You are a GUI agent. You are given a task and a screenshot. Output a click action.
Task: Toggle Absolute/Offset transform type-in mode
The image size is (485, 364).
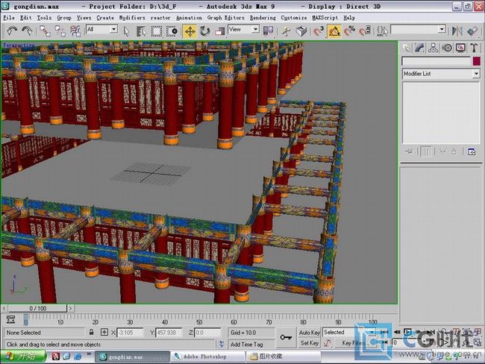(104, 333)
